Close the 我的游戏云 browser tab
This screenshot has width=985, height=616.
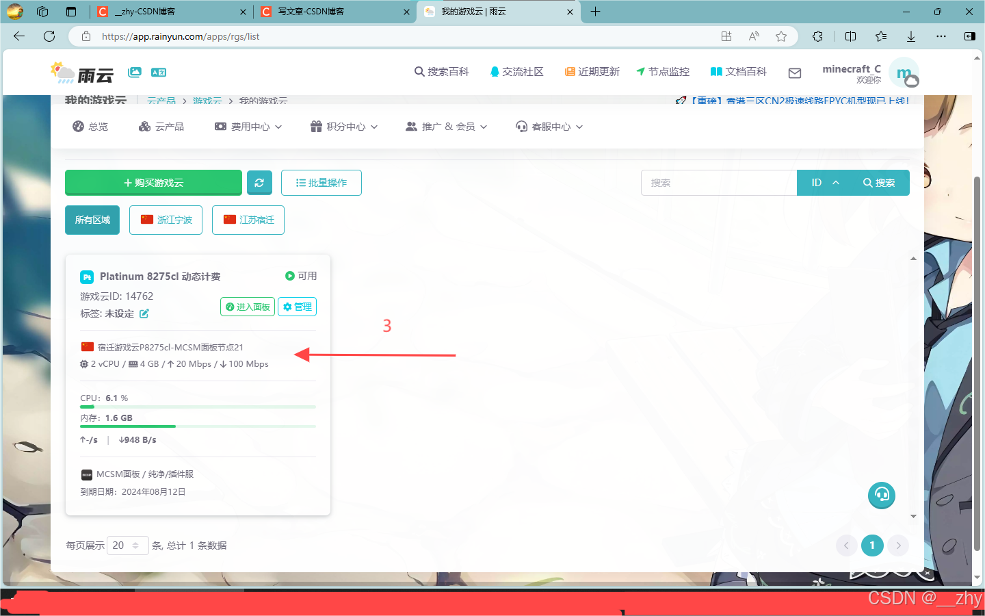(570, 12)
